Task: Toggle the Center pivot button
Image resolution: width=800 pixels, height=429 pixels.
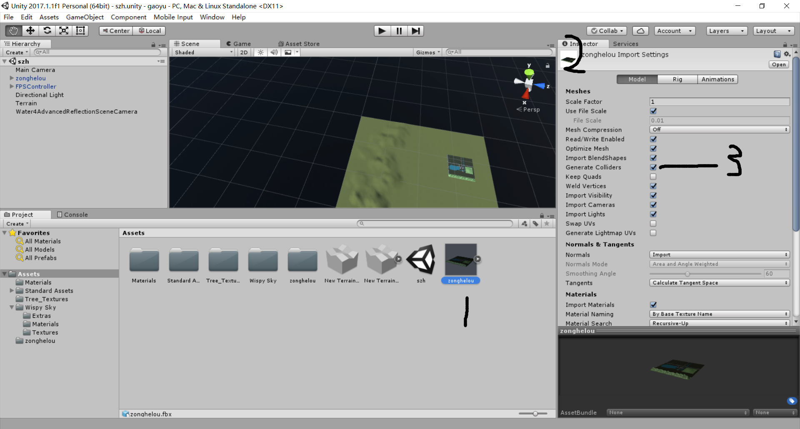Action: coord(116,31)
